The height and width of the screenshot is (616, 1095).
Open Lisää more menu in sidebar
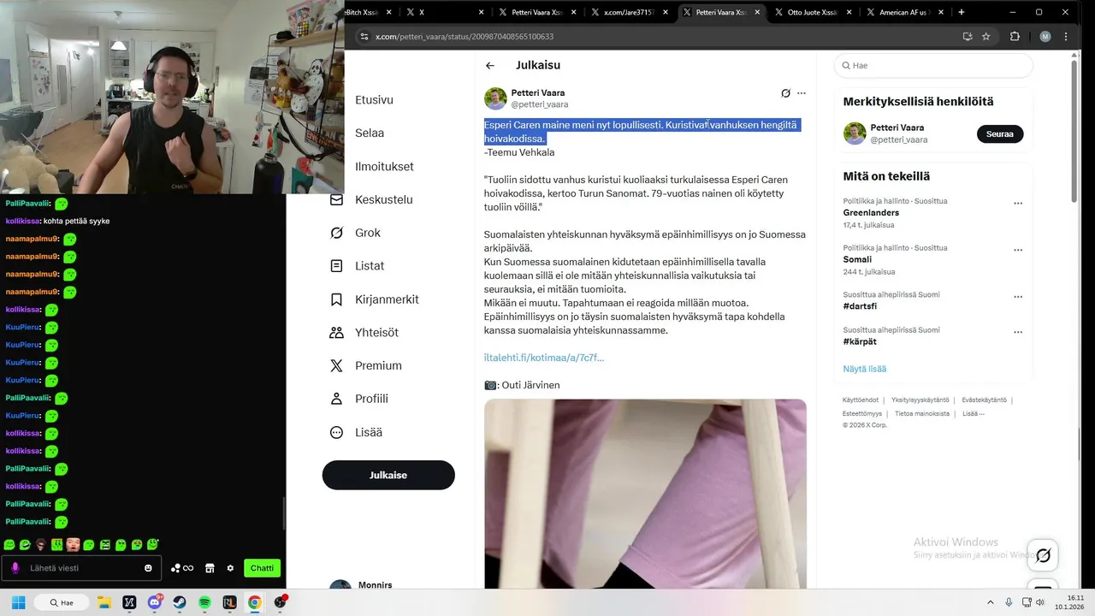(x=356, y=432)
